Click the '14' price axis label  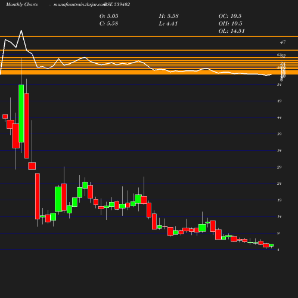[x=280, y=217]
